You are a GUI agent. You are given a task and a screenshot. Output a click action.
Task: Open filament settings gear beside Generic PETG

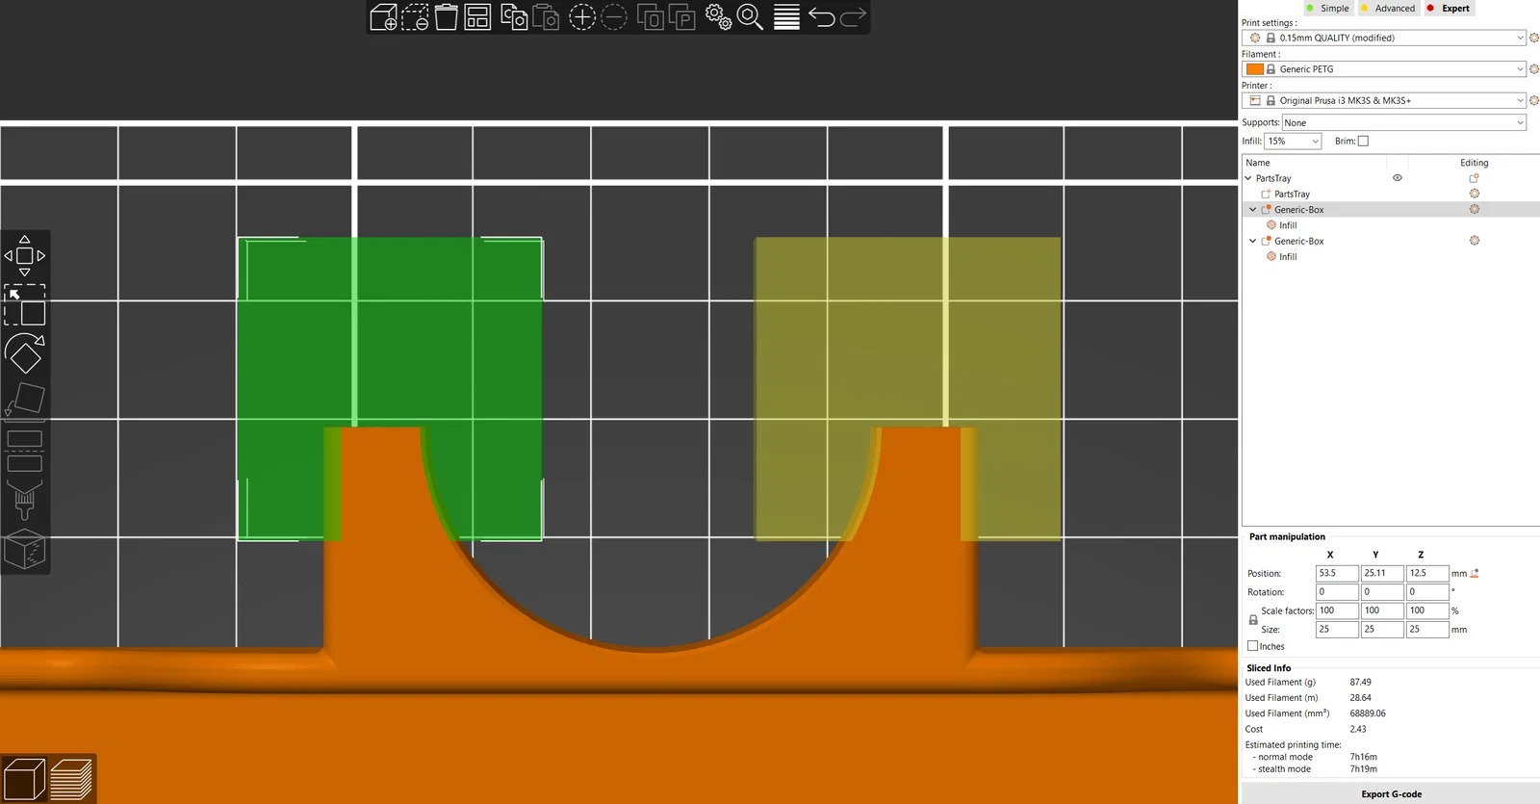(1534, 69)
